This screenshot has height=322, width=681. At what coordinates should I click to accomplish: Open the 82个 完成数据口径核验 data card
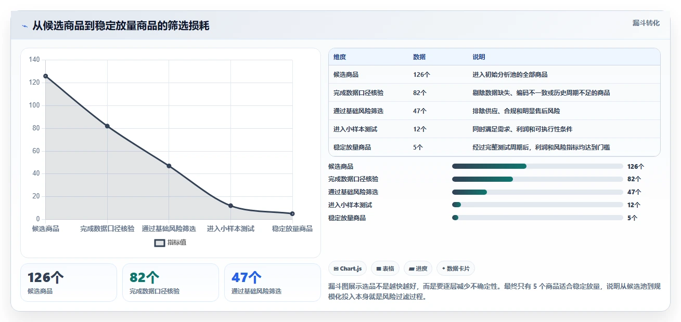tap(171, 283)
